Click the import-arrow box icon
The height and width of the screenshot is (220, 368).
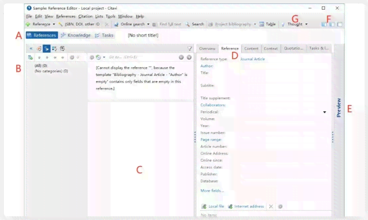62,48
